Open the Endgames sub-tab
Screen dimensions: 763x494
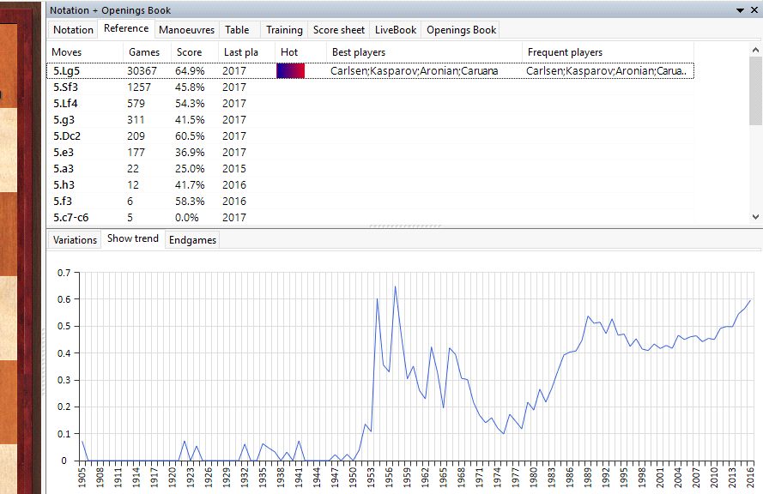tap(192, 240)
